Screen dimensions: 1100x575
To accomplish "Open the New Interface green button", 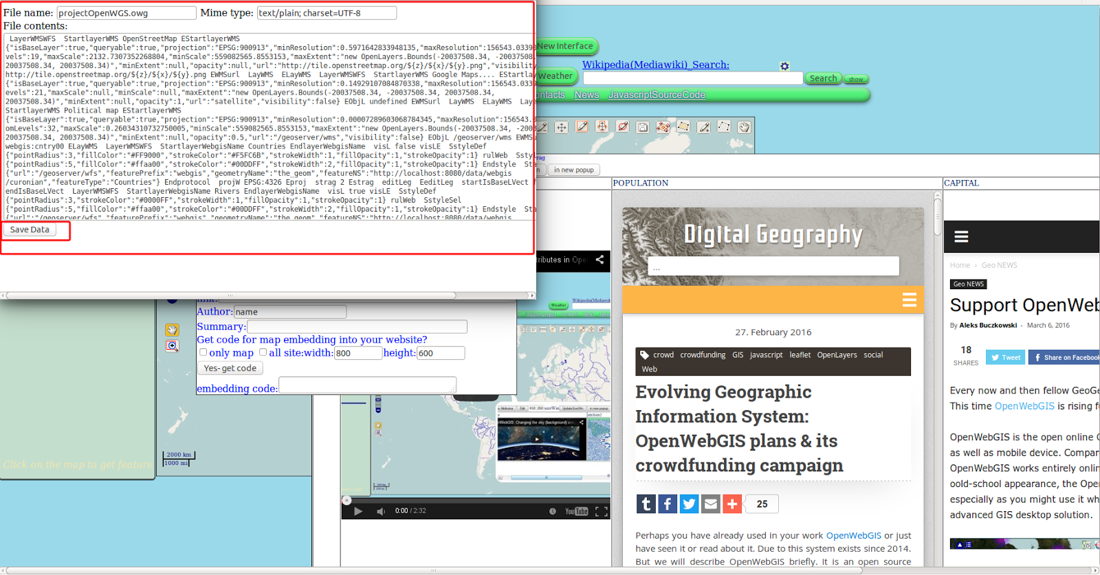I will point(566,46).
